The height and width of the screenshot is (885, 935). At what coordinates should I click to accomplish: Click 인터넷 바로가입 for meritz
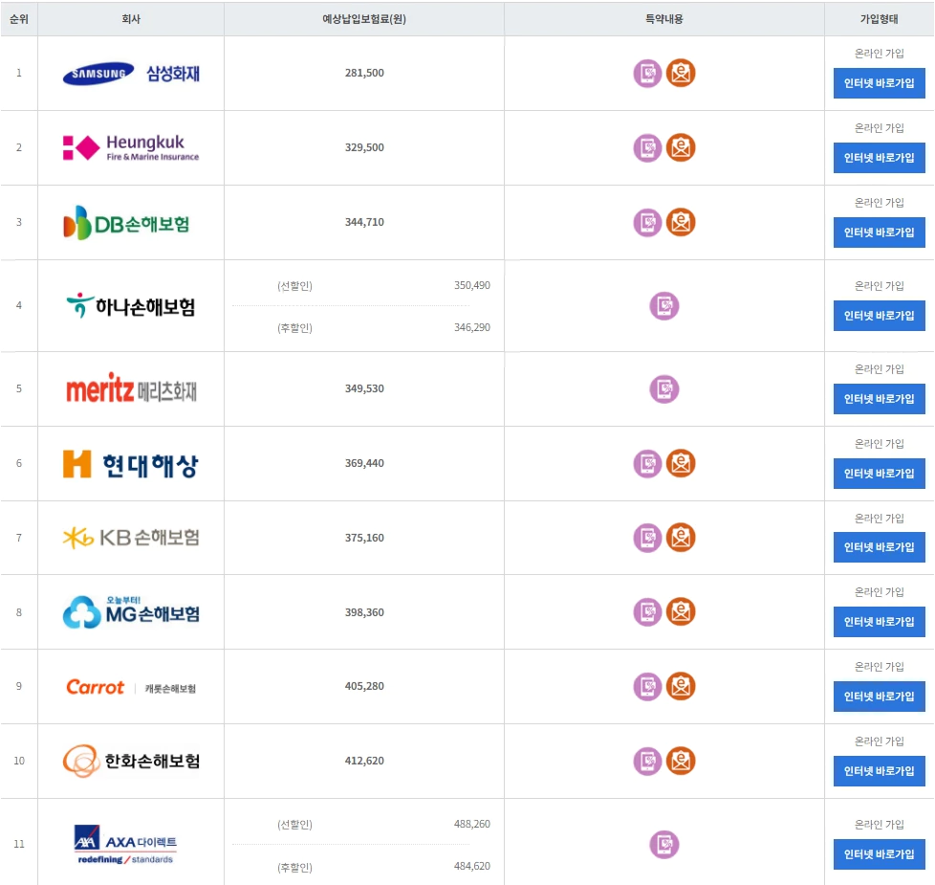click(879, 399)
